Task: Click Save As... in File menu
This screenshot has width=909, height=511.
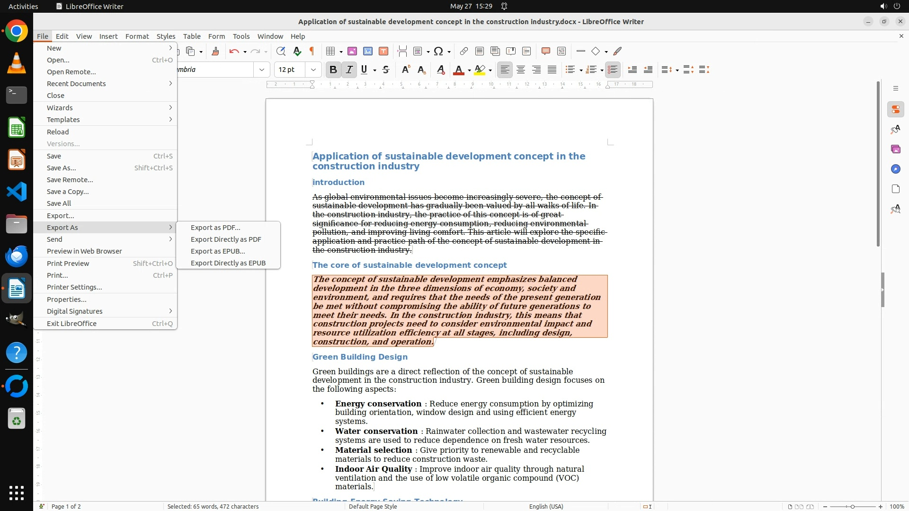Action: click(x=61, y=168)
